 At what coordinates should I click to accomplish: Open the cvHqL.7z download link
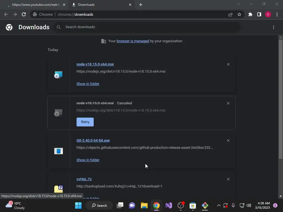84,179
